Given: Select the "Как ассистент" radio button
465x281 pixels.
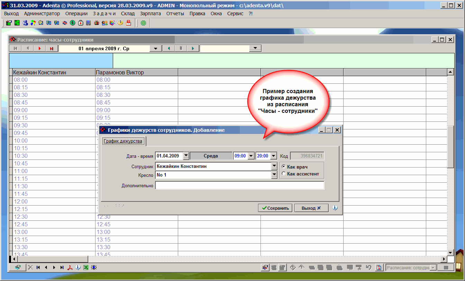Looking at the screenshot, I should (284, 174).
